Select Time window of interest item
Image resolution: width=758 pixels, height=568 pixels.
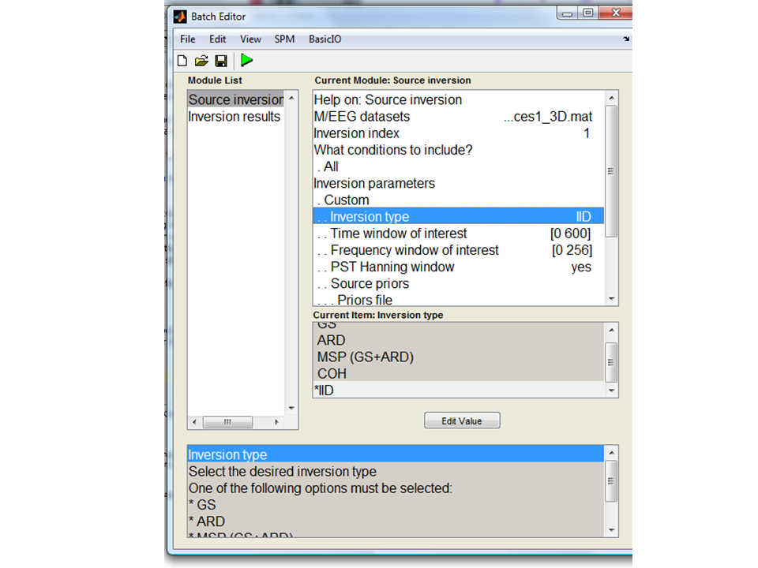point(398,234)
